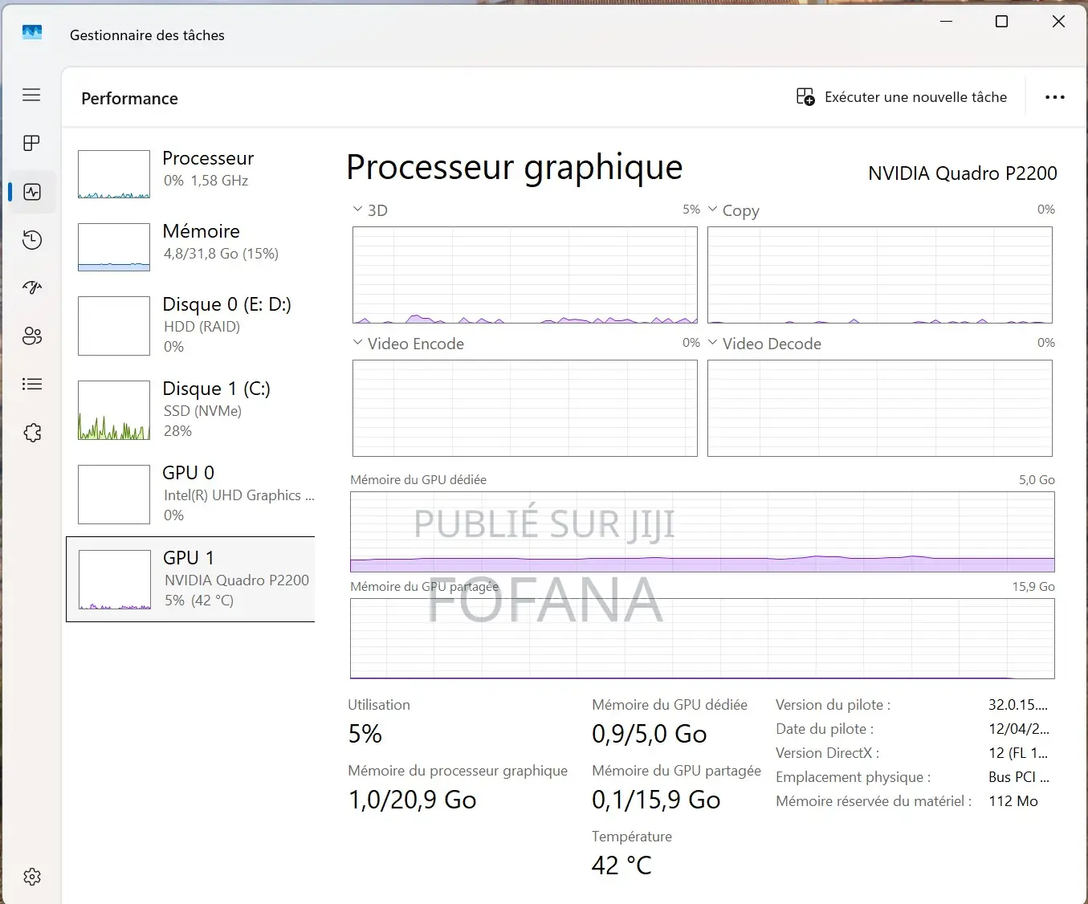Collapse the Copy graph section
The width and height of the screenshot is (1088, 904).
pyautogui.click(x=712, y=208)
